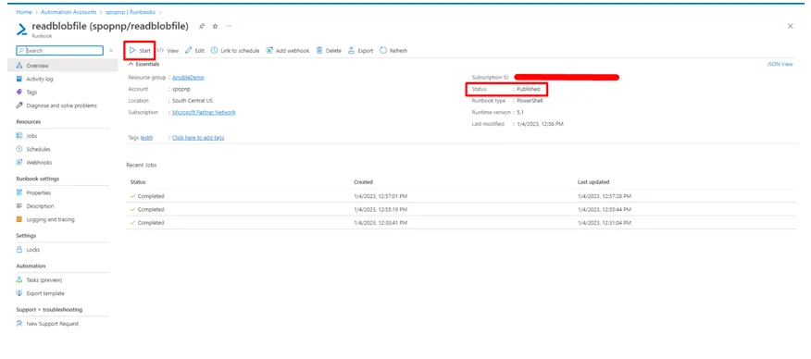Image resolution: width=811 pixels, height=359 pixels.
Task: Start the readblobfile runbook
Action: pos(140,51)
